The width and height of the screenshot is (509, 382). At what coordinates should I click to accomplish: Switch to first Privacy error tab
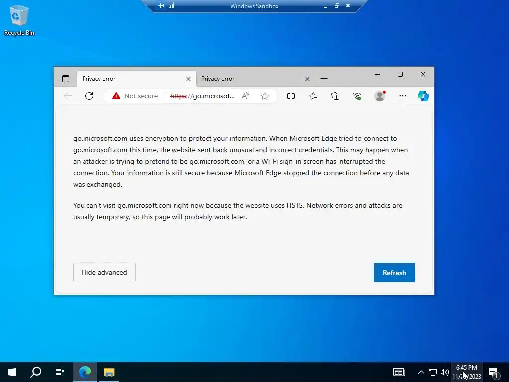point(136,79)
